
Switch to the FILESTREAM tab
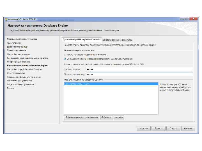click(127, 40)
